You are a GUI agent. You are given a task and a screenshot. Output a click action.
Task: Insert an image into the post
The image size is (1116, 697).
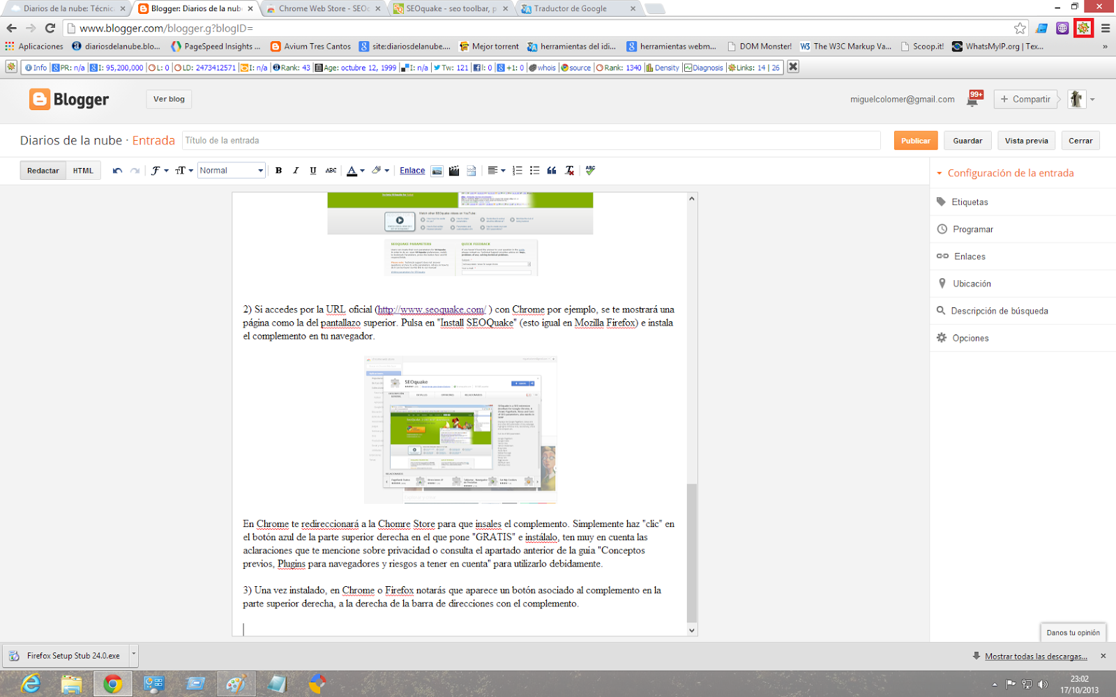(x=437, y=171)
